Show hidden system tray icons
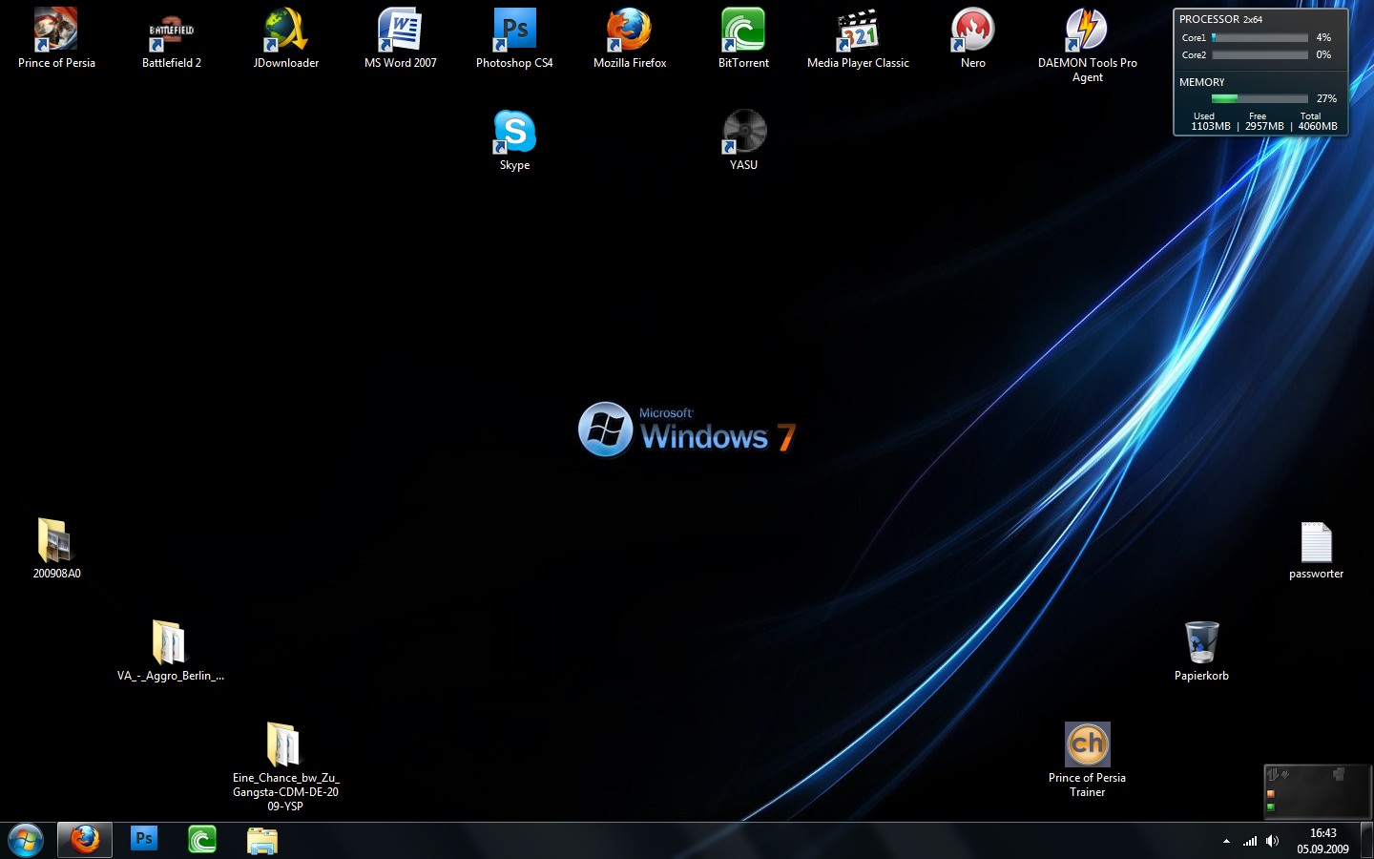 [1226, 841]
